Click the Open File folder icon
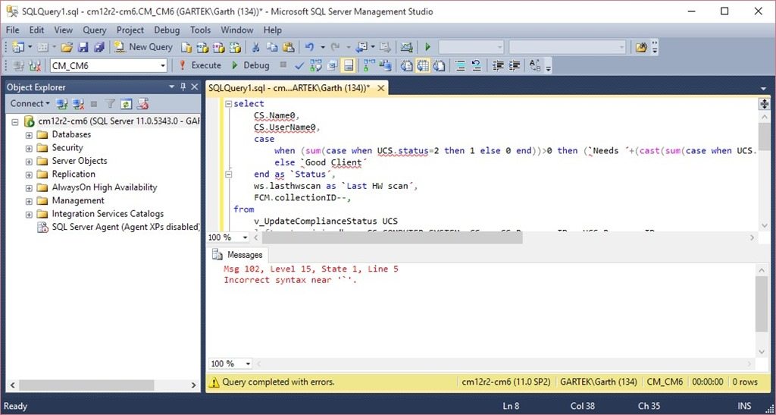The image size is (776, 415). pyautogui.click(x=67, y=47)
